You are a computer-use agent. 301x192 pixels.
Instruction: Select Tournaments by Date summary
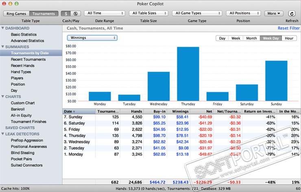pyautogui.click(x=31, y=53)
